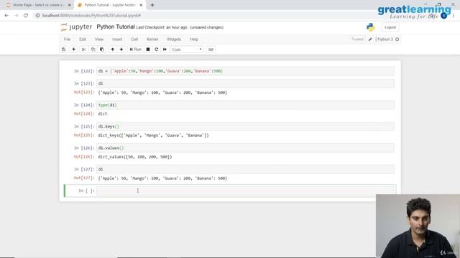
Task: Open the Cell menu
Action: pyautogui.click(x=134, y=39)
